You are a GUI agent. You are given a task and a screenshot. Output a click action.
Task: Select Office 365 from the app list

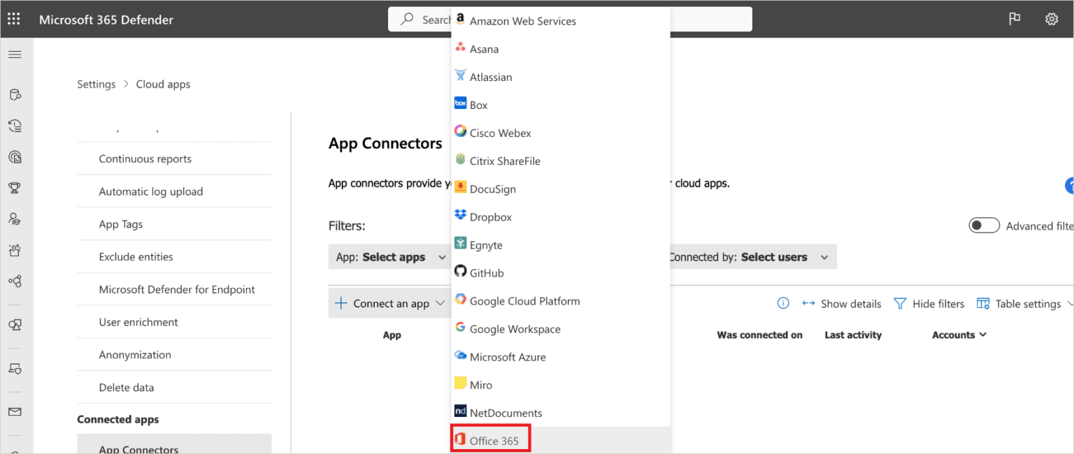pyautogui.click(x=490, y=439)
